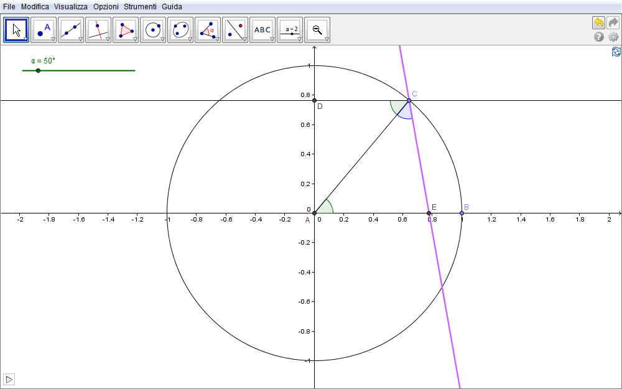Select the Move arrow tool
Screen dimensions: 622x389
click(x=17, y=30)
